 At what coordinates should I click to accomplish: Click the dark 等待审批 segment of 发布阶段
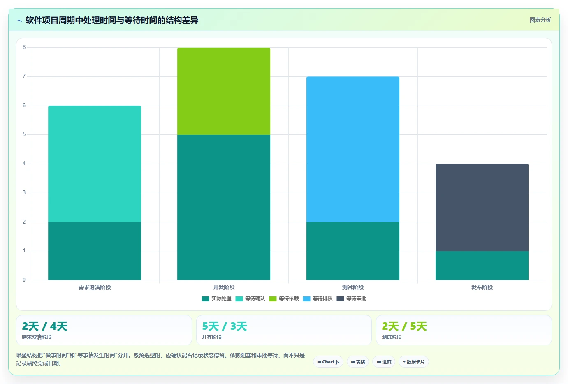482,208
